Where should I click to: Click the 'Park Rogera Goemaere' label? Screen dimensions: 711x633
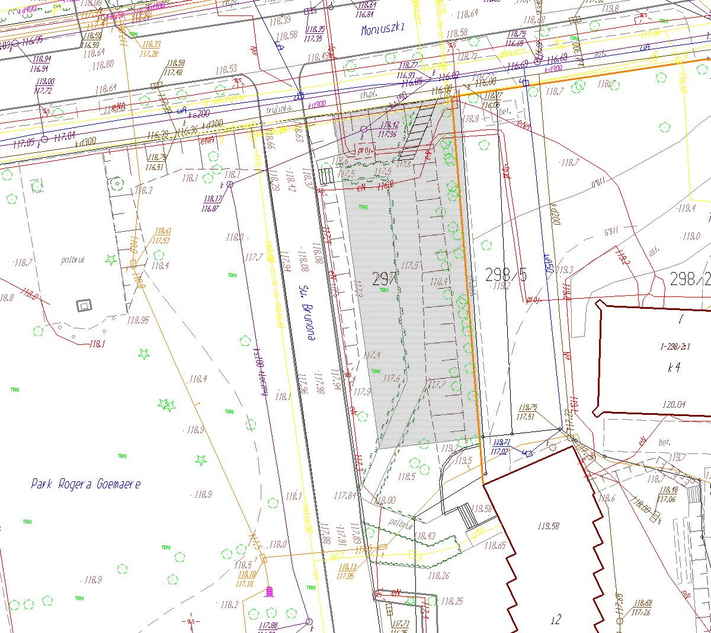click(86, 484)
